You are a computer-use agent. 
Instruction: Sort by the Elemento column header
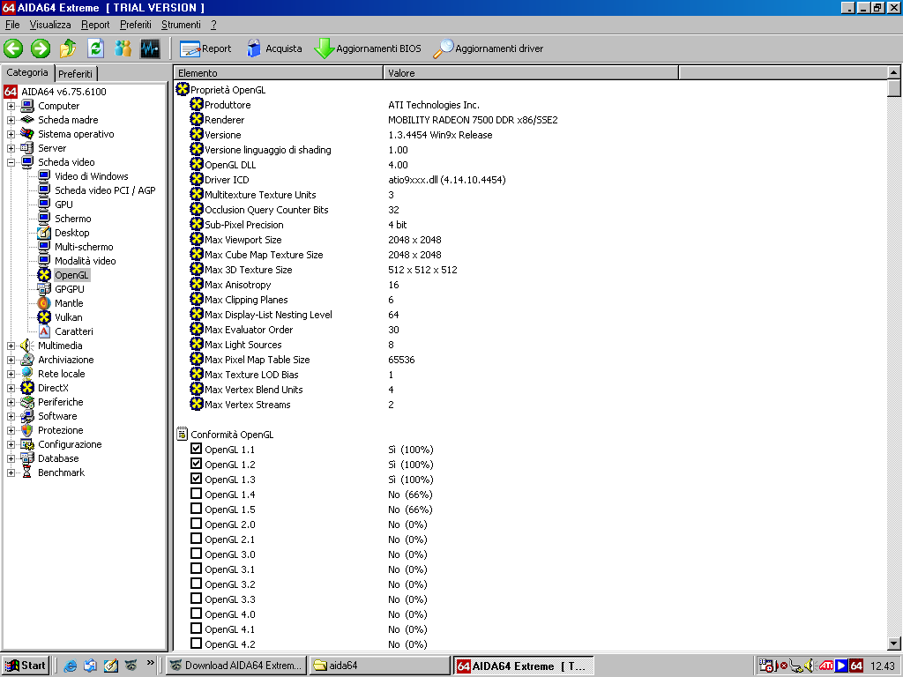tap(278, 72)
